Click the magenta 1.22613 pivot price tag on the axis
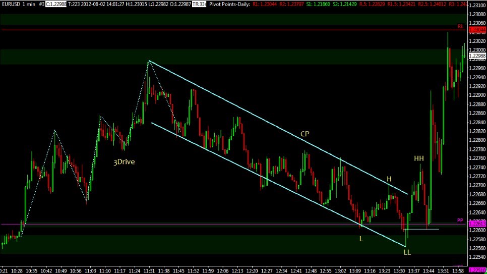The height and width of the screenshot is (274, 487). pos(477,224)
